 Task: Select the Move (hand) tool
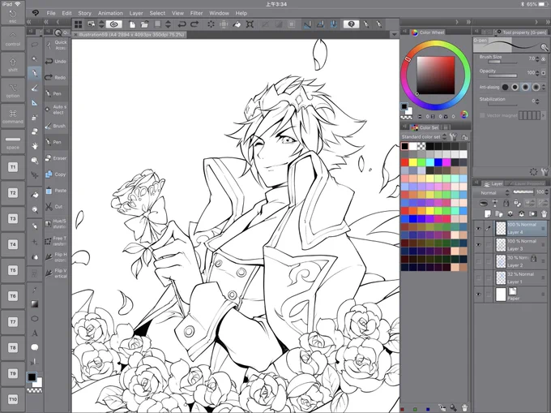coord(34,145)
